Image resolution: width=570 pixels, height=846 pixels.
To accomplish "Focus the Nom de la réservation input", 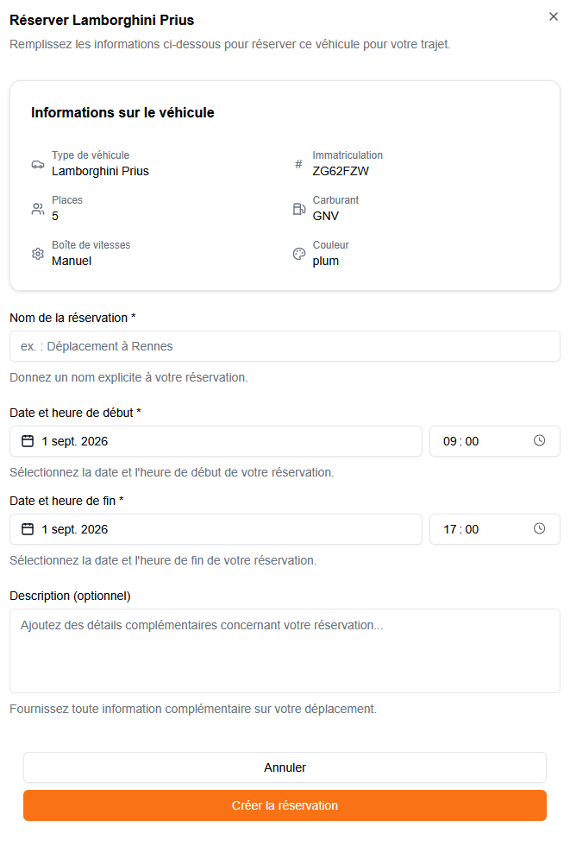I will coord(285,346).
